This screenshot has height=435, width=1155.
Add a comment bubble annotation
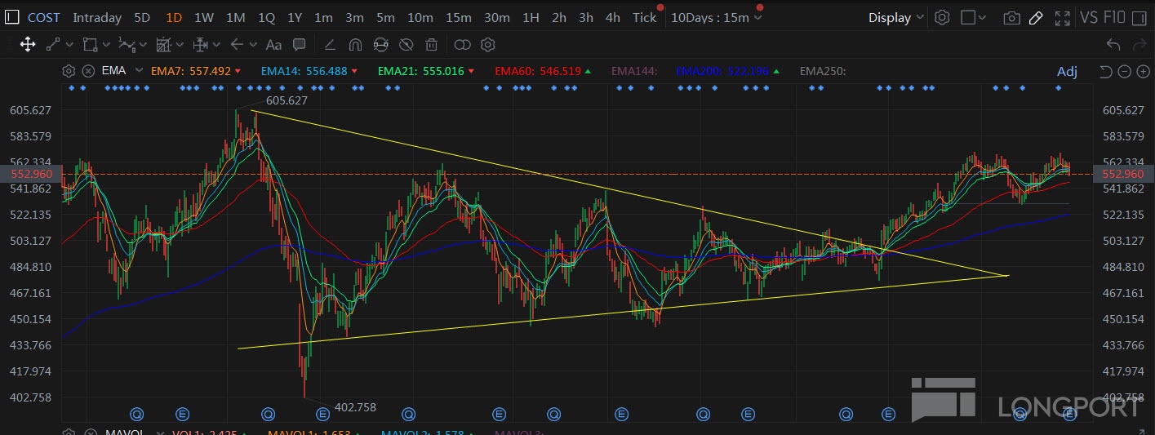coord(299,45)
